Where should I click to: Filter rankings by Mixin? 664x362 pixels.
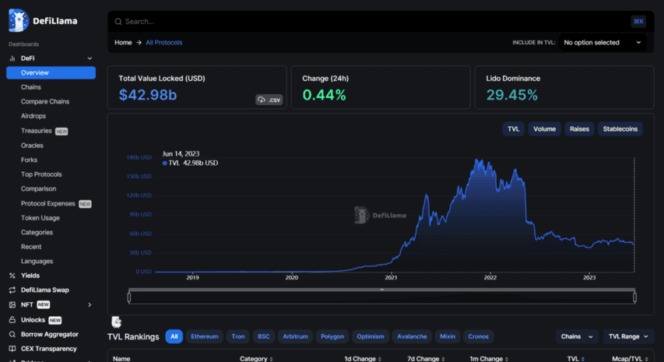[447, 336]
